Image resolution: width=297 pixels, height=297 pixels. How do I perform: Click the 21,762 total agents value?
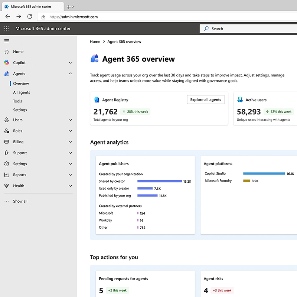(105, 112)
